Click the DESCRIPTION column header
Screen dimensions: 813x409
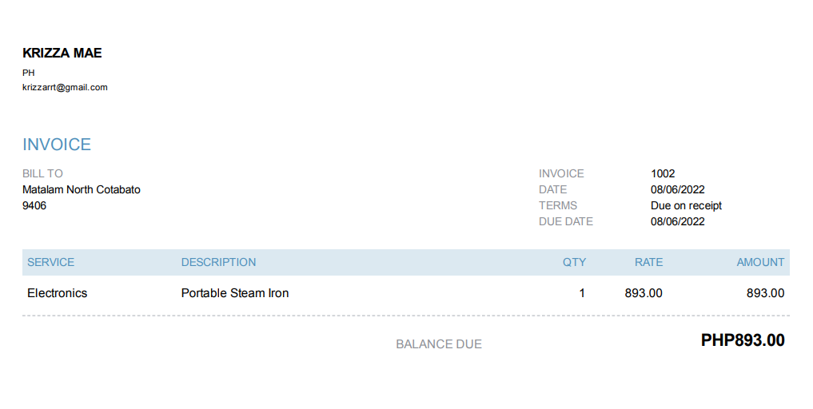(218, 262)
